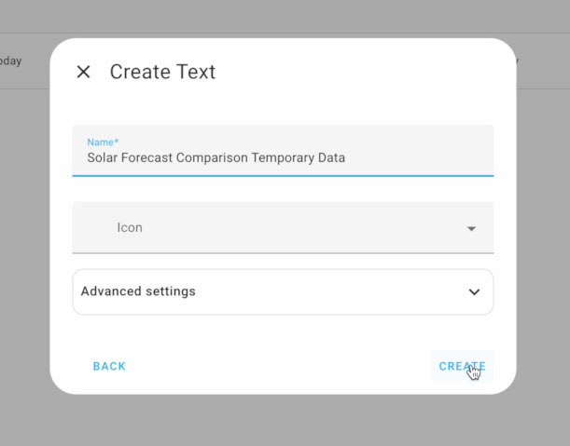Click the Advanced settings label text
The image size is (570, 446).
[138, 291]
